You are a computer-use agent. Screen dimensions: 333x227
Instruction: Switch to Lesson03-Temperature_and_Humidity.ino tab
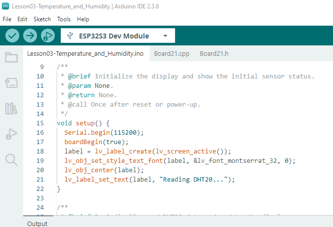[85, 53]
